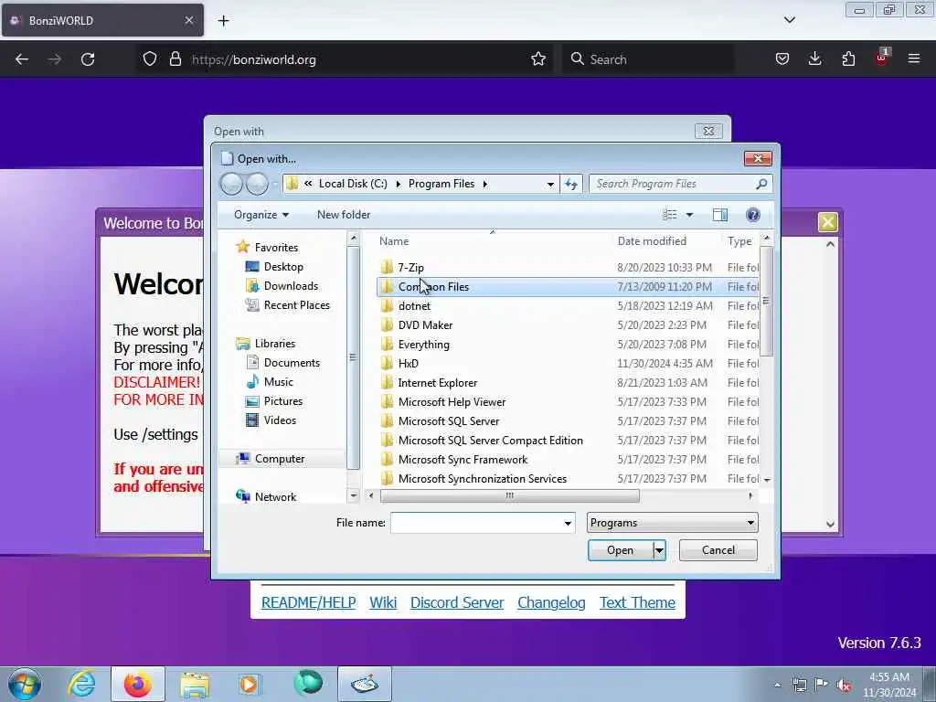Click the Firefox Search box
This screenshot has height=702, width=936.
[648, 59]
